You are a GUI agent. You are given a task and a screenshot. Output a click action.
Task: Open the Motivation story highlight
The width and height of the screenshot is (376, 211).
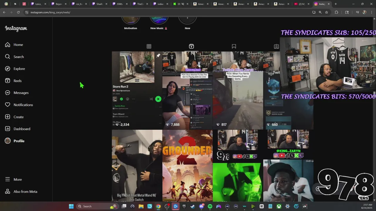coord(130,23)
